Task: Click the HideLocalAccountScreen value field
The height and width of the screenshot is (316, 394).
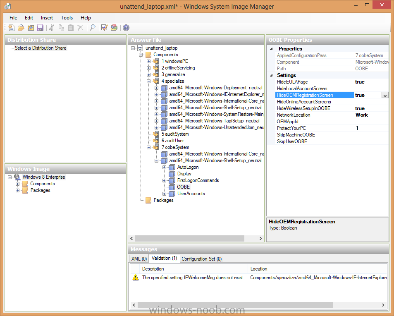Action: (371, 89)
